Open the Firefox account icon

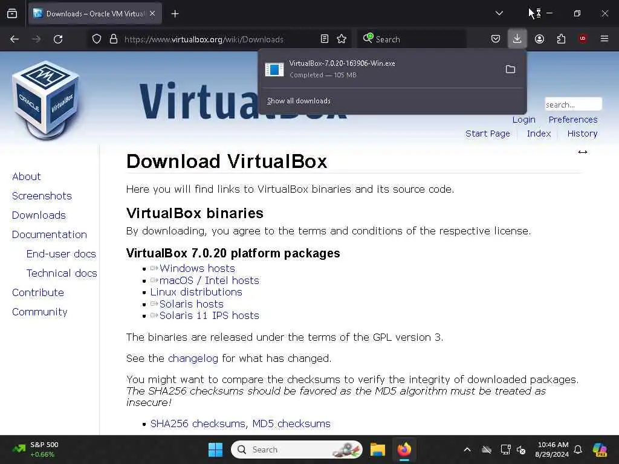pyautogui.click(x=539, y=39)
